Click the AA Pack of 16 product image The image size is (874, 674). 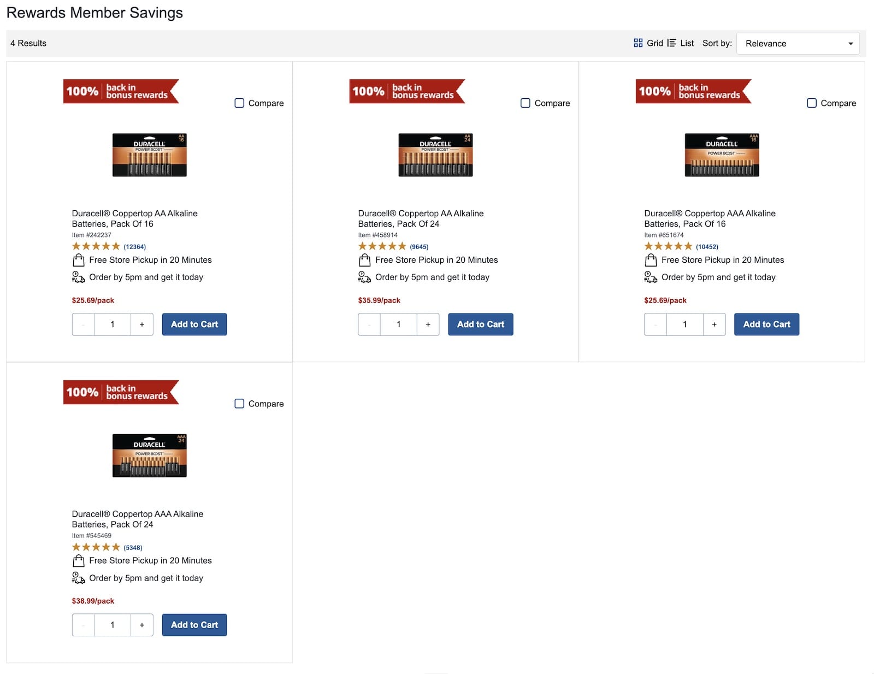point(149,155)
